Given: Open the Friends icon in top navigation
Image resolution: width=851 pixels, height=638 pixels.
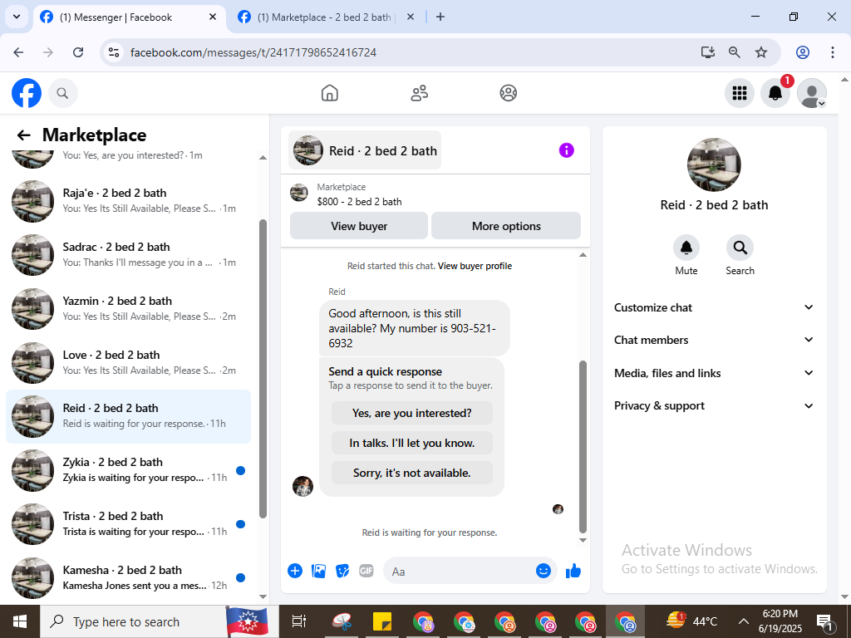Looking at the screenshot, I should coord(419,93).
